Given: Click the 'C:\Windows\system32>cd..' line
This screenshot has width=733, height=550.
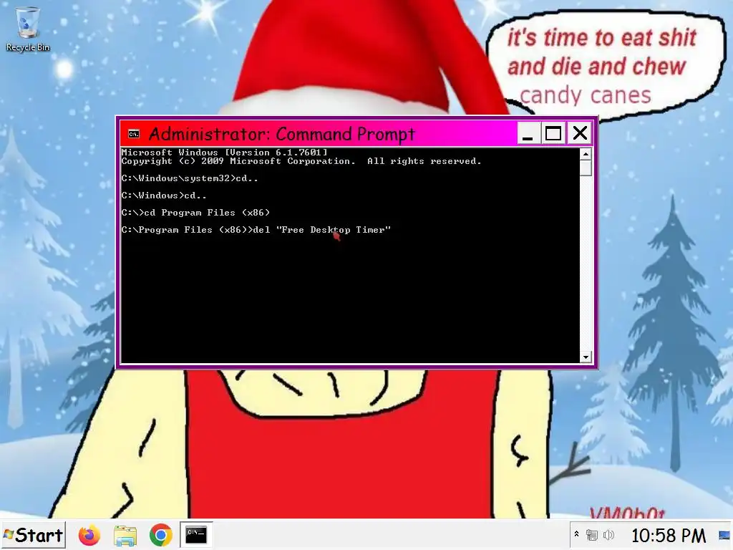Looking at the screenshot, I should [189, 178].
